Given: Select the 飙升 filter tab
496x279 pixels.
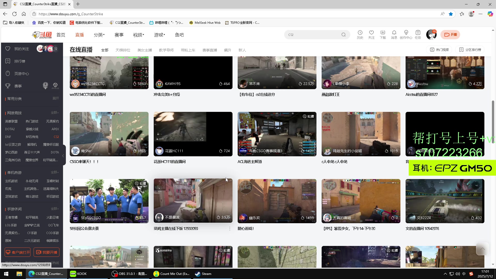Looking at the screenshot, I should [228, 50].
